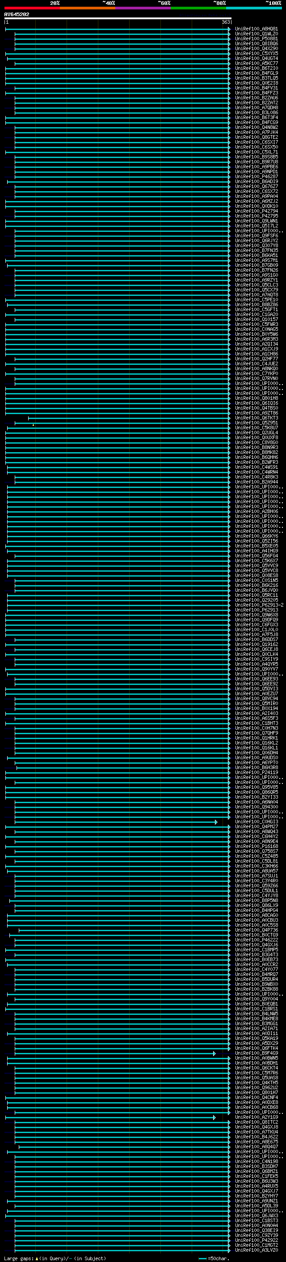Open hit UniRef100_Q1WLZ0

point(256,34)
